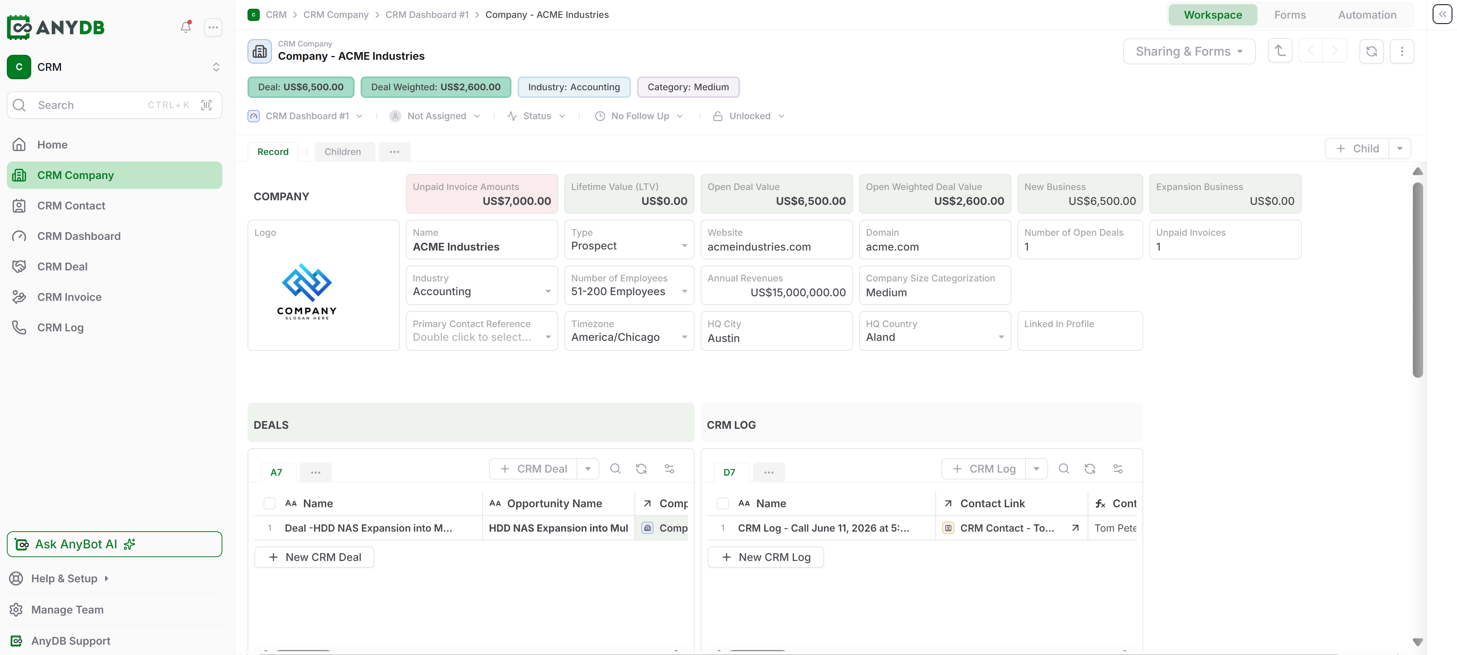Screen dimensions: 1457x655
Task: Switch to the Workspace tab
Action: pos(1213,15)
